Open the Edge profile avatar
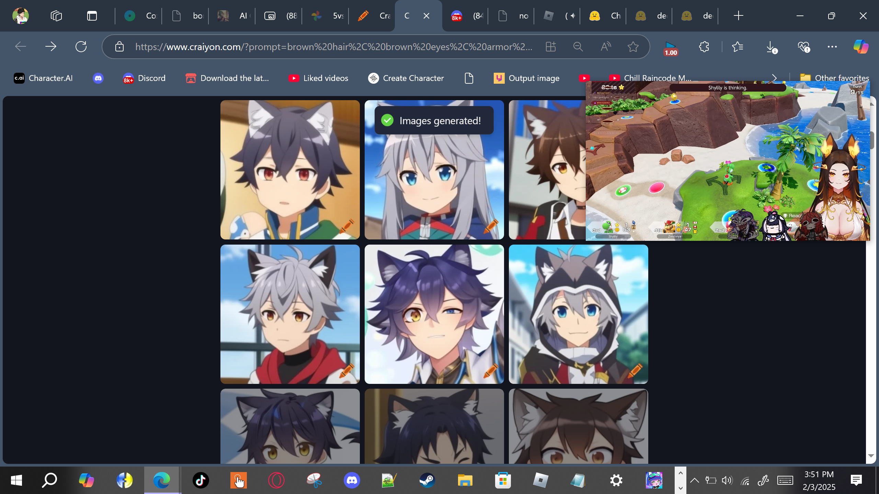The image size is (879, 494). [x=21, y=16]
